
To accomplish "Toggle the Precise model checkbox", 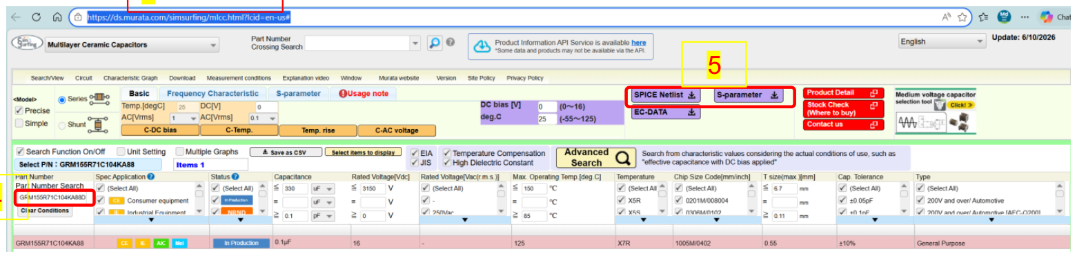I will coord(19,110).
